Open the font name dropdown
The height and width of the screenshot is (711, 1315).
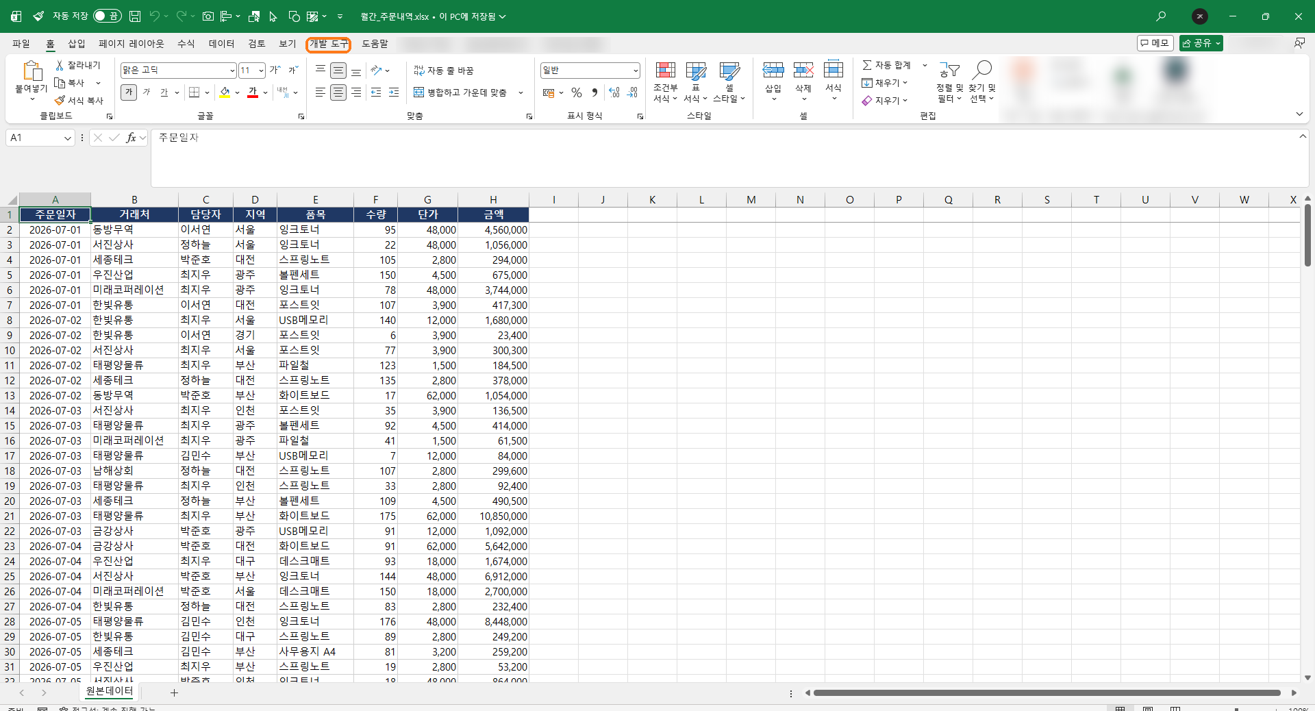coord(232,71)
